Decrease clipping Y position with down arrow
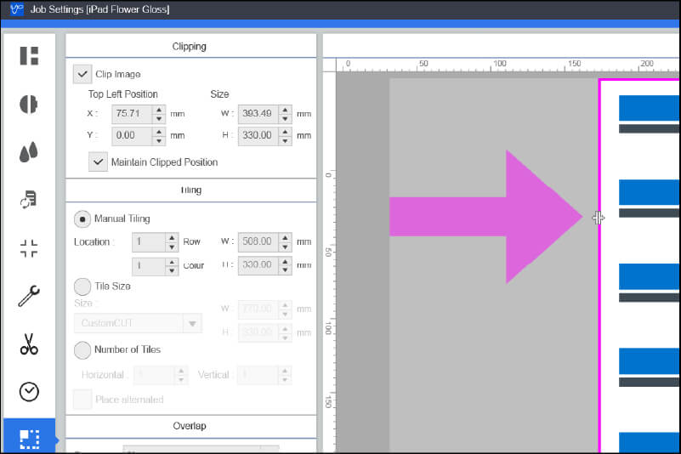Image resolution: width=681 pixels, height=454 pixels. pos(159,139)
